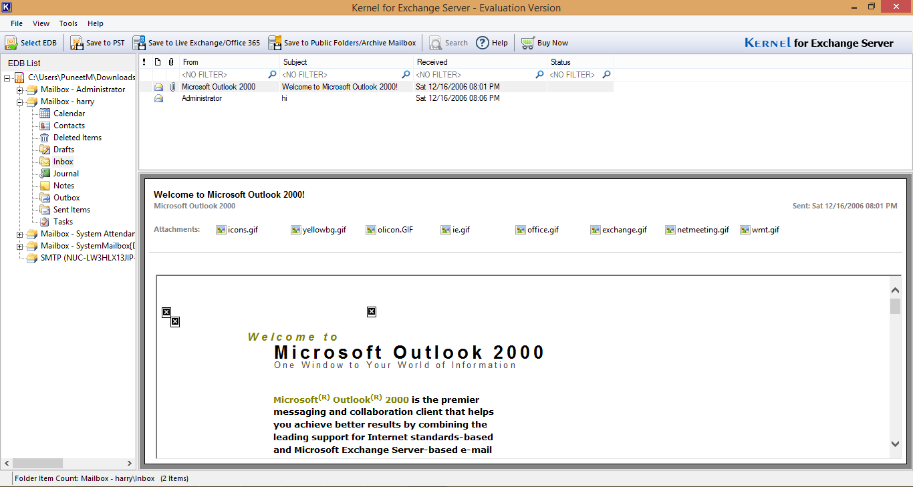Click the Save to PST icon
The height and width of the screenshot is (487, 913).
[x=77, y=43]
